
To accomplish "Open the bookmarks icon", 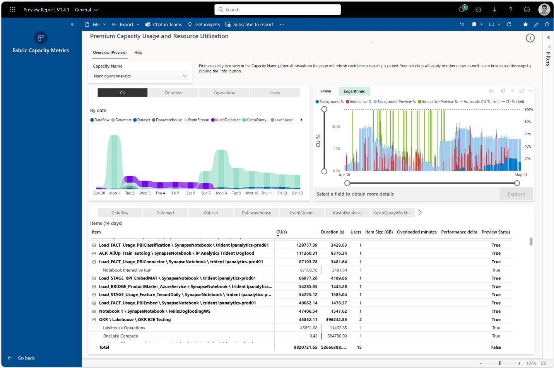I will tap(474, 24).
